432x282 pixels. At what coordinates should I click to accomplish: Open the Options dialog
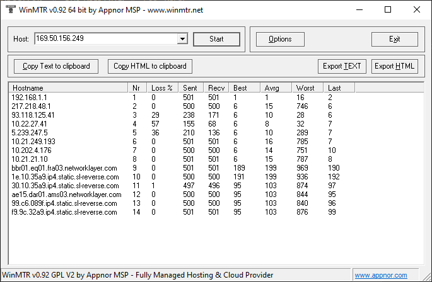pyautogui.click(x=280, y=39)
